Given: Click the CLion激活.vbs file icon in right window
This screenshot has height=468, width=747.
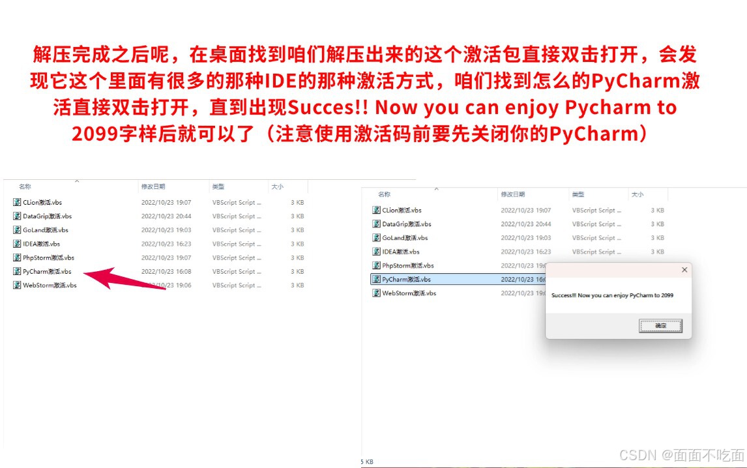Looking at the screenshot, I should (376, 210).
